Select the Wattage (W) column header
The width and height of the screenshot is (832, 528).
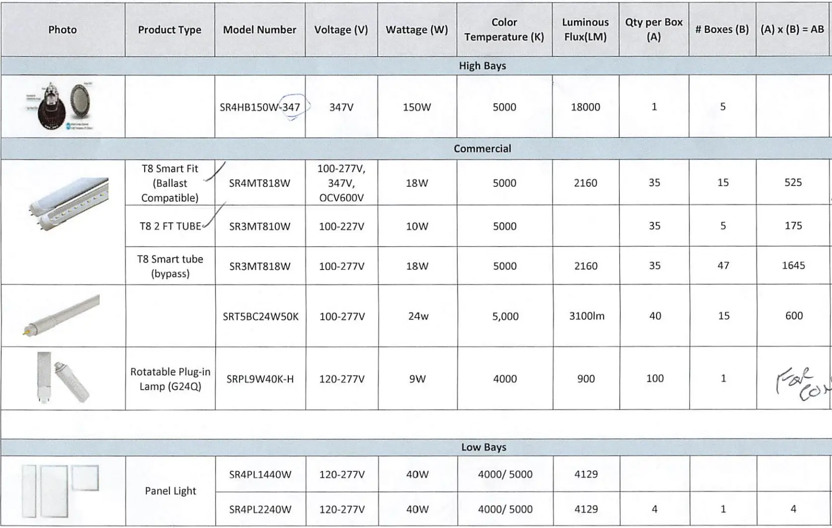(416, 30)
